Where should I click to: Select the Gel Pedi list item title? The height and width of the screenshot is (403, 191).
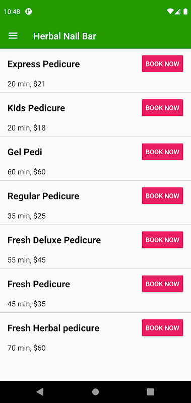click(25, 152)
